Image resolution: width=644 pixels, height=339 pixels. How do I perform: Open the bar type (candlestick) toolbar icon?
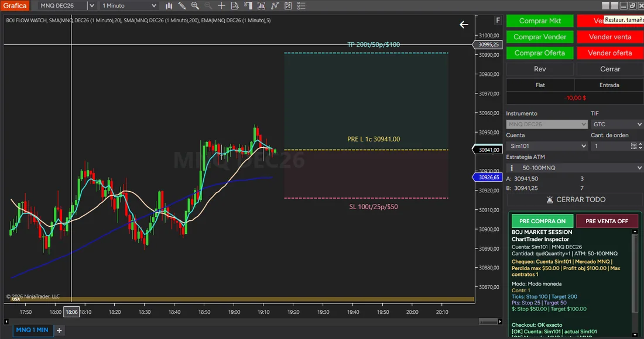tap(169, 6)
